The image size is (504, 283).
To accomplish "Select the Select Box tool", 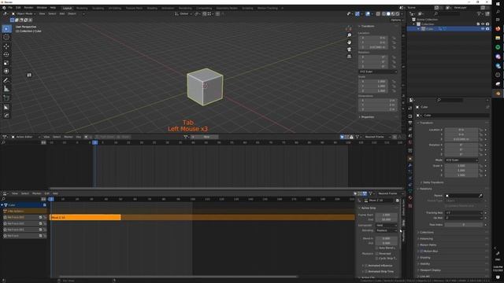I will pyautogui.click(x=6, y=29).
